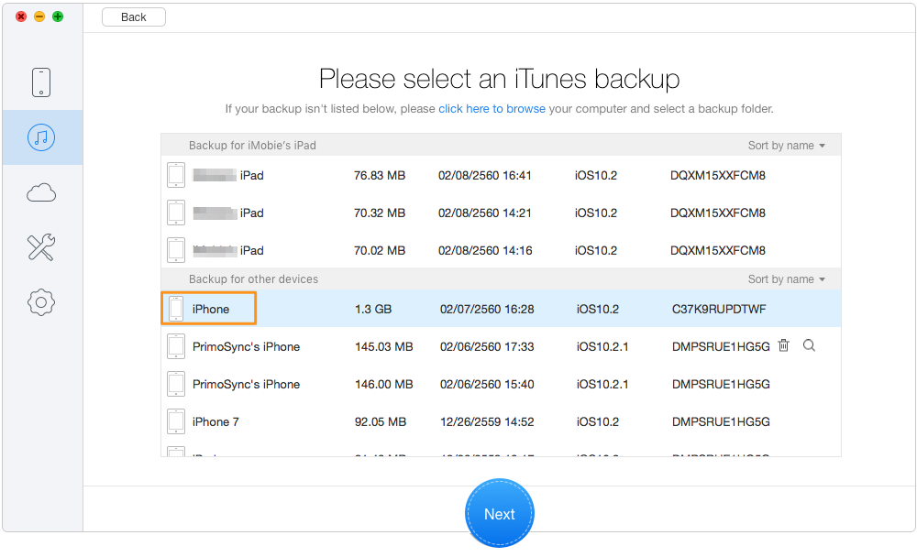Proceed with the Next button
Viewport: 917px width, 557px height.
[500, 513]
